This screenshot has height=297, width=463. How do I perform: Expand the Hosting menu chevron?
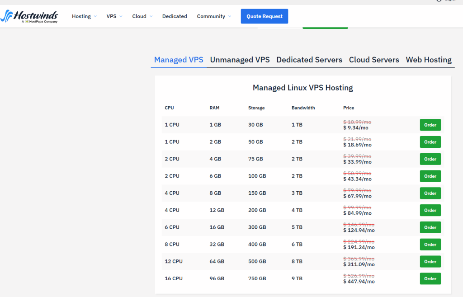pyautogui.click(x=95, y=16)
